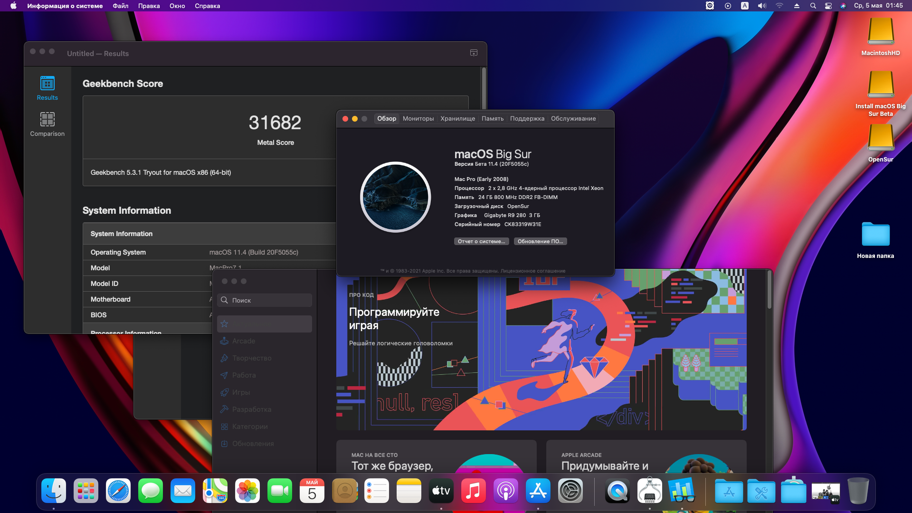Click the share icon in Geekbench title bar

tap(474, 53)
